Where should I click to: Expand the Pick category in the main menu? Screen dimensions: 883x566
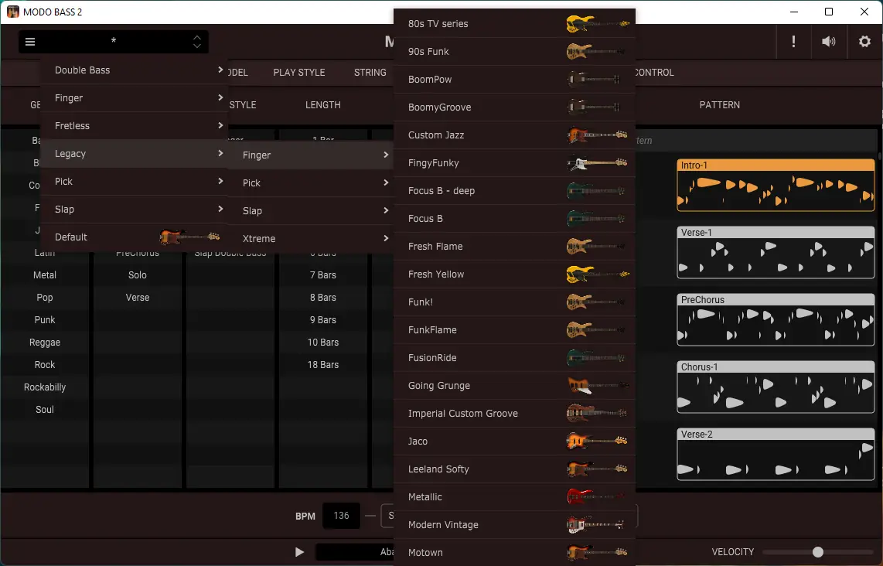(x=134, y=182)
